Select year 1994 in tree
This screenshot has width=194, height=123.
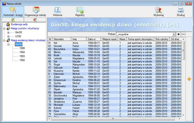(22, 52)
